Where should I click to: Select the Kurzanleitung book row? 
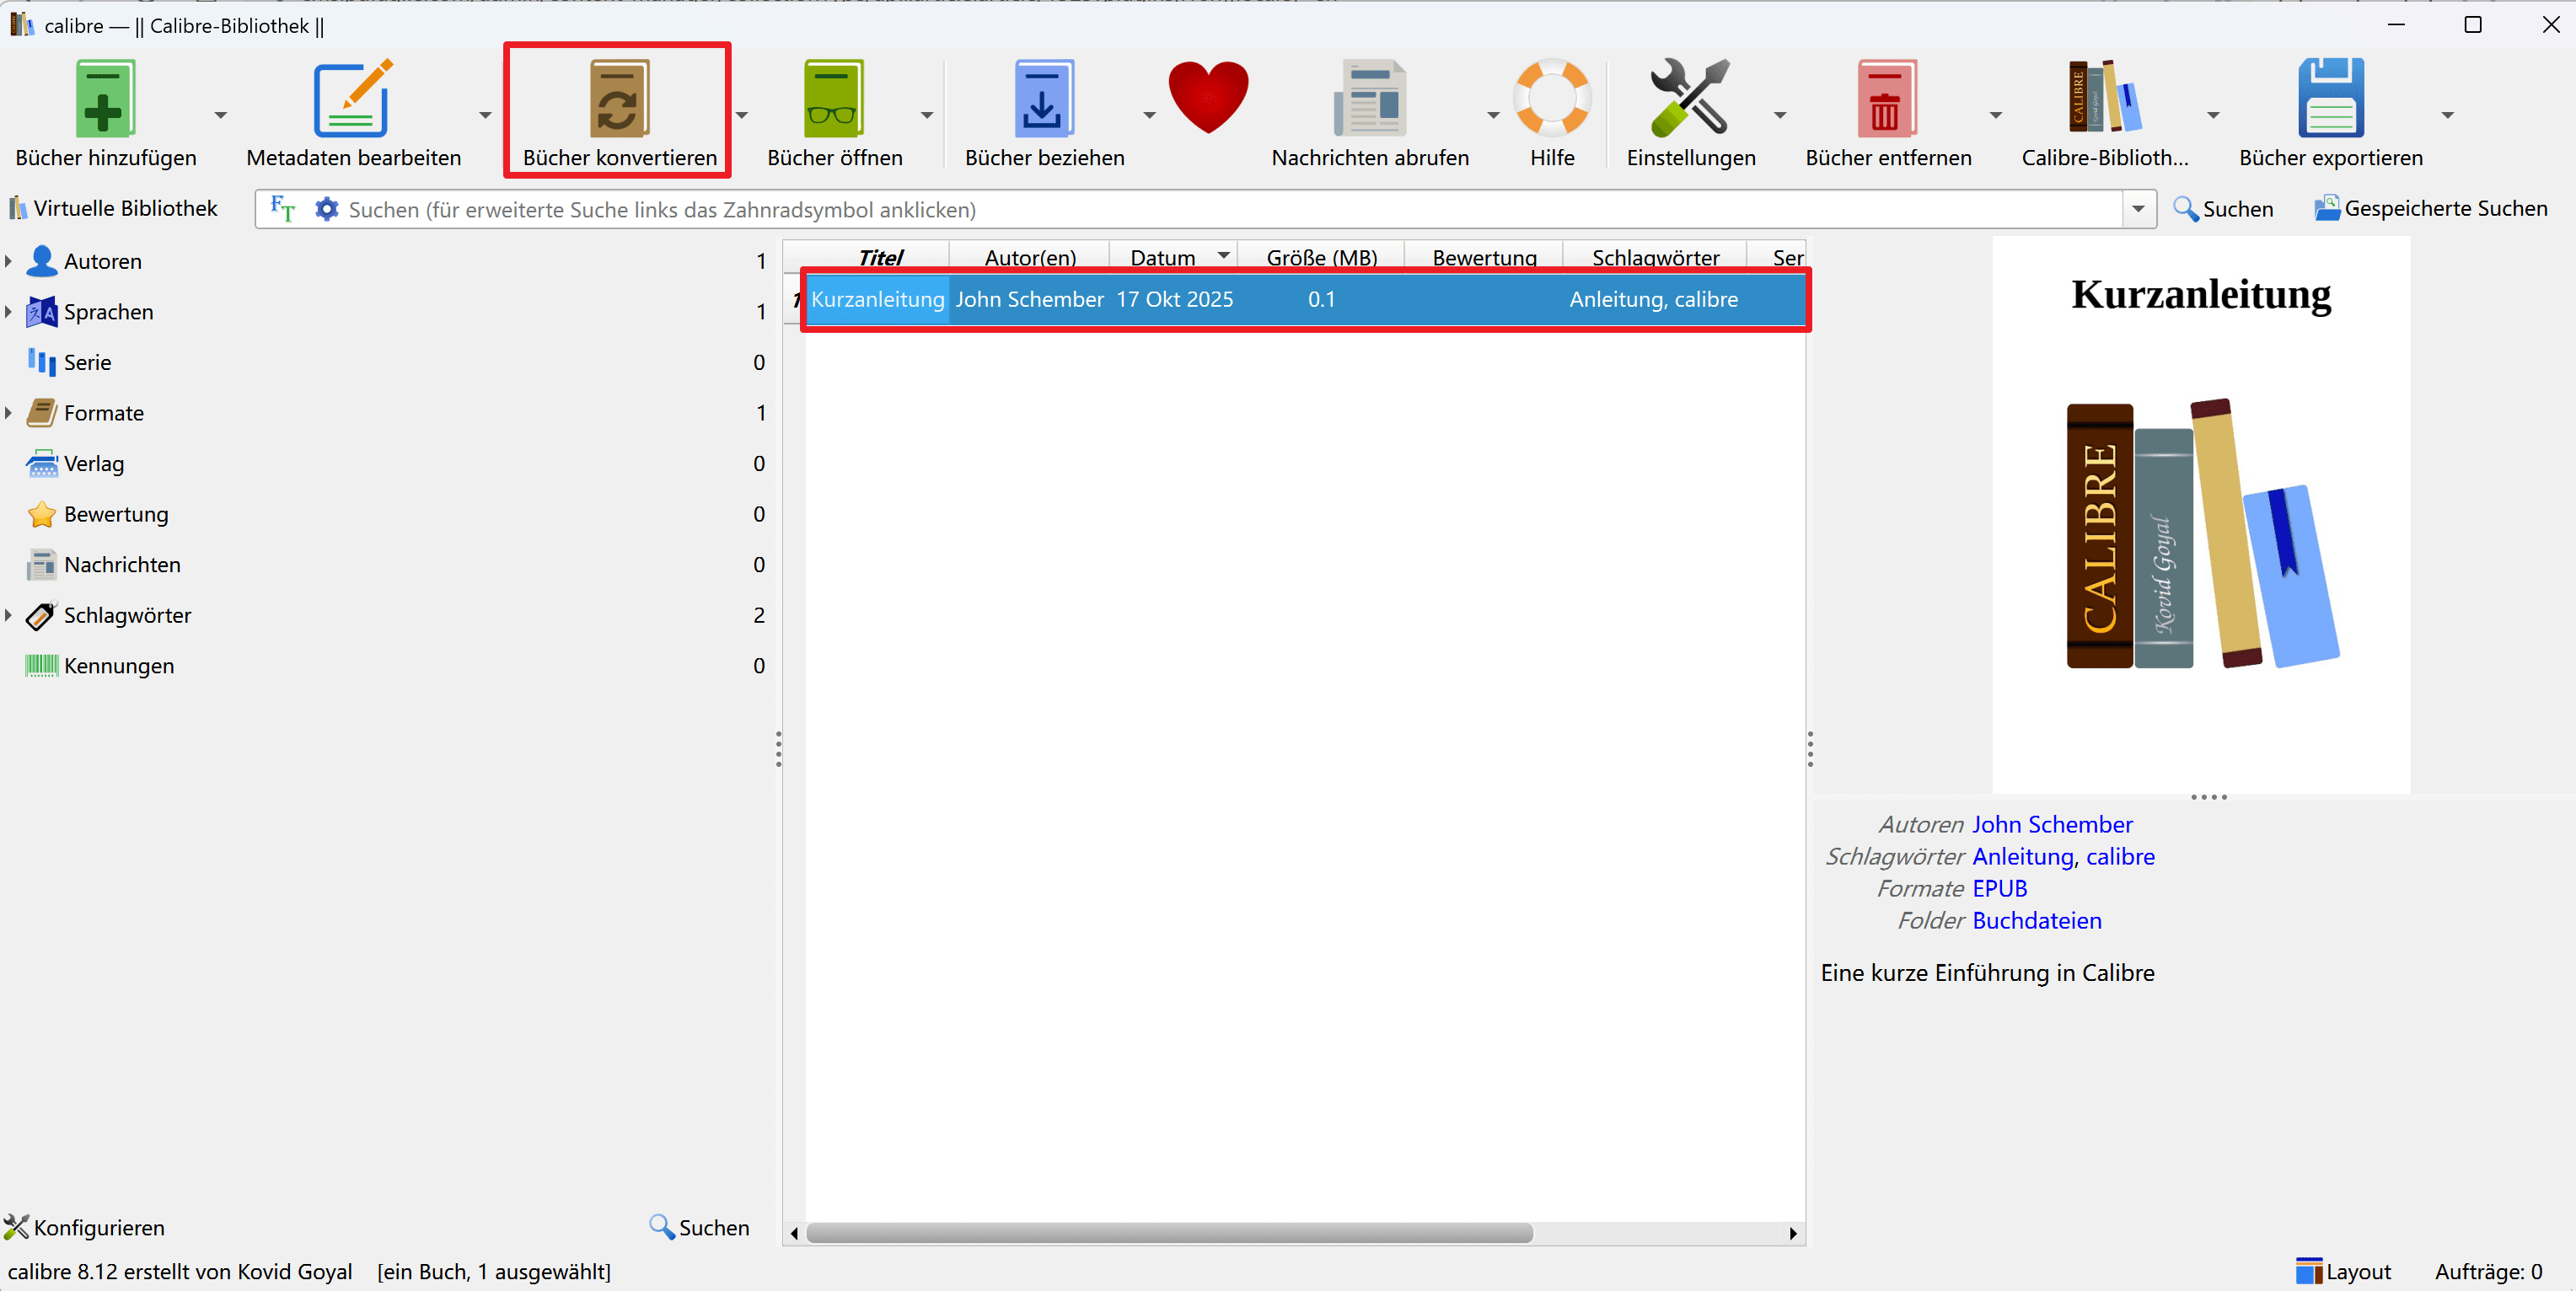click(x=1200, y=299)
